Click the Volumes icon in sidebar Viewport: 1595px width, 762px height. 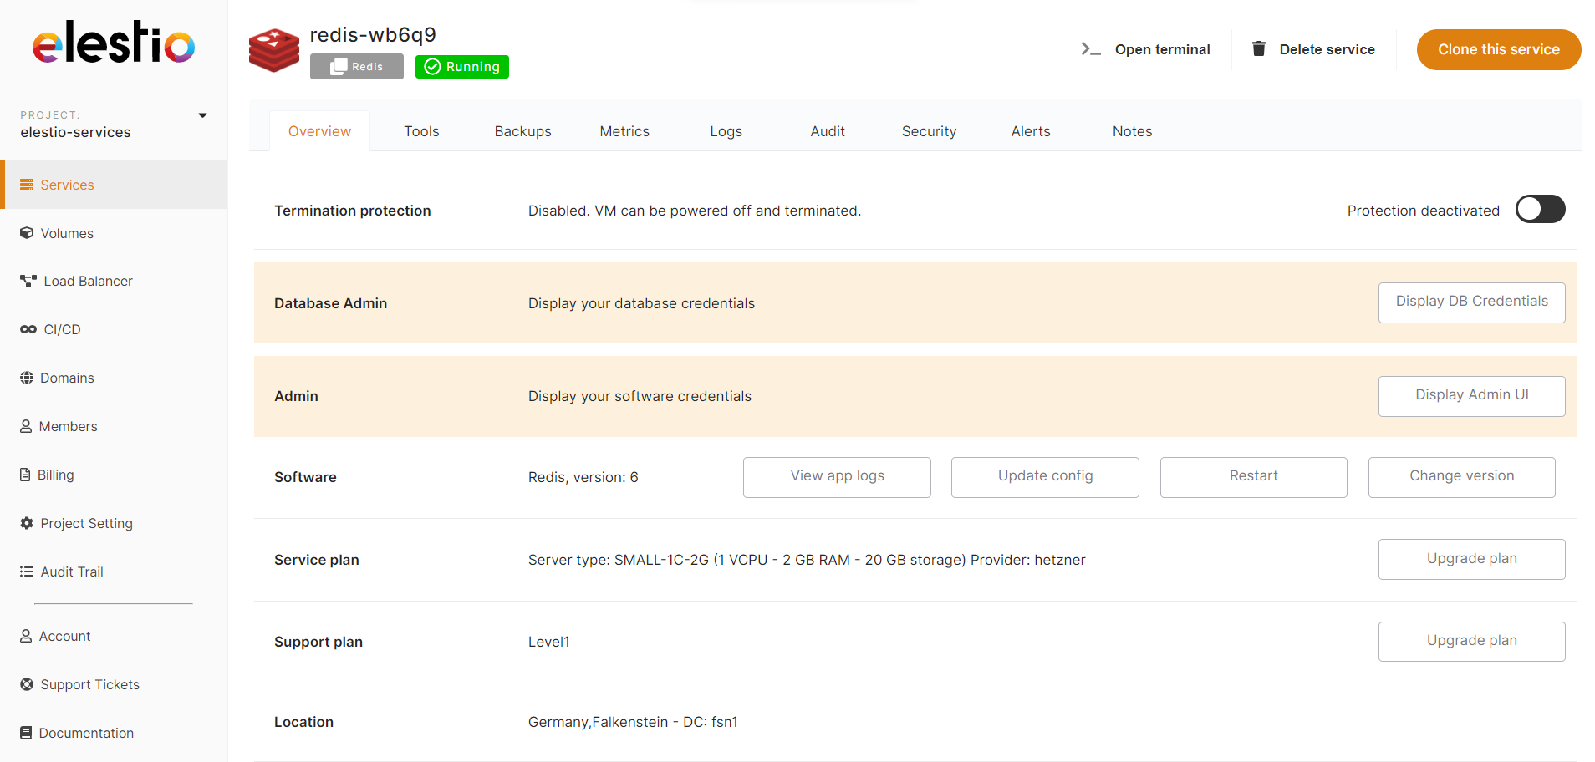[x=27, y=233]
